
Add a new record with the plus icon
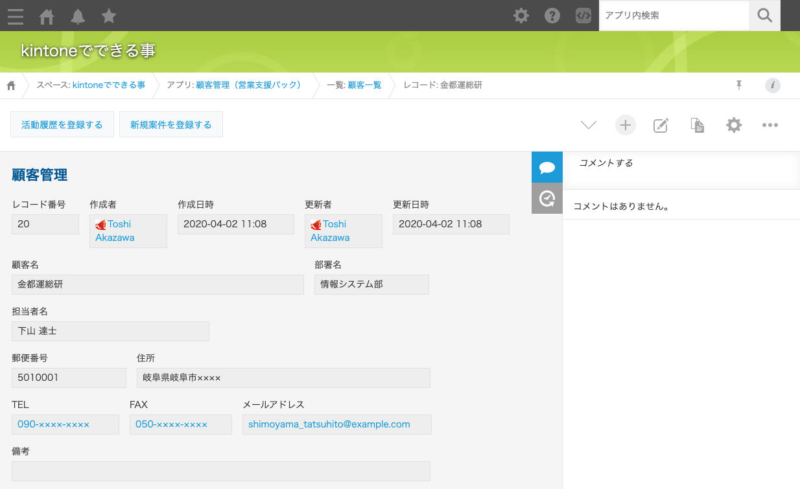pyautogui.click(x=625, y=125)
